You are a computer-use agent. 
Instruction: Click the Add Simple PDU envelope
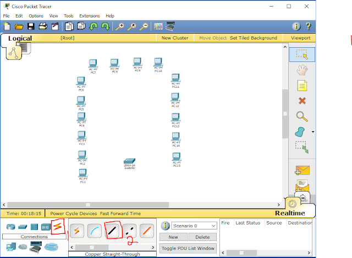[302, 170]
